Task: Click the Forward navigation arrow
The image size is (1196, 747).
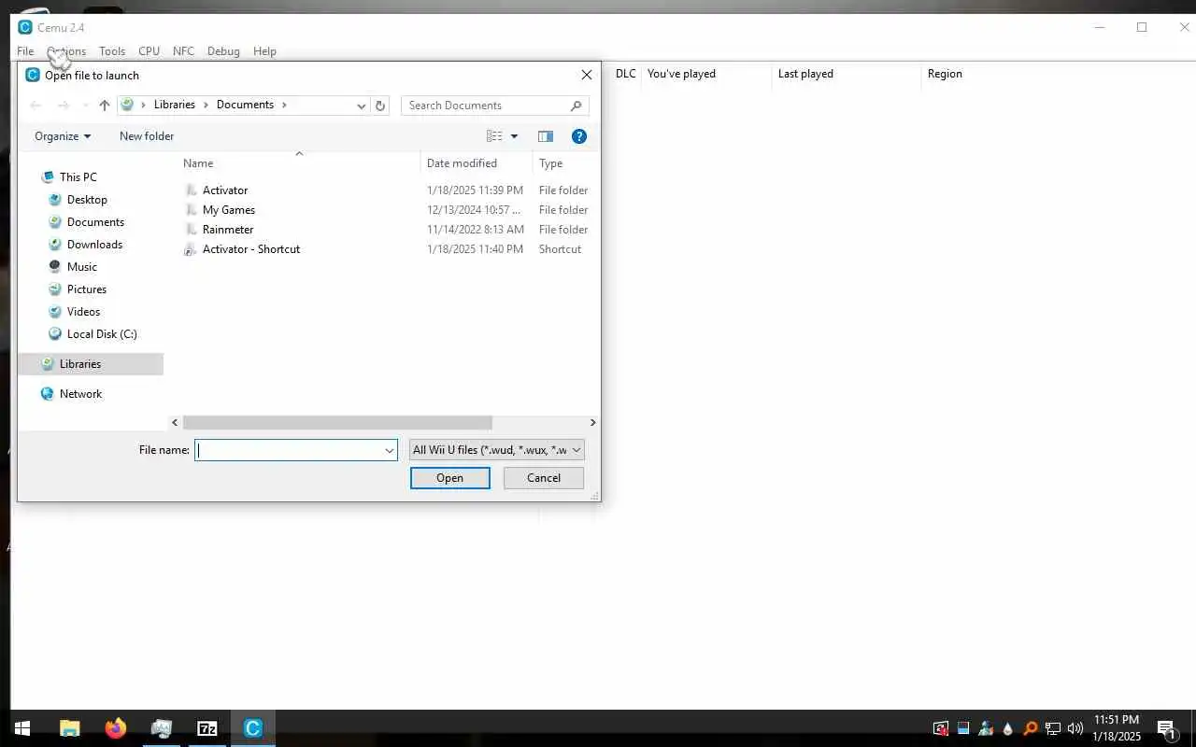Action: [64, 106]
